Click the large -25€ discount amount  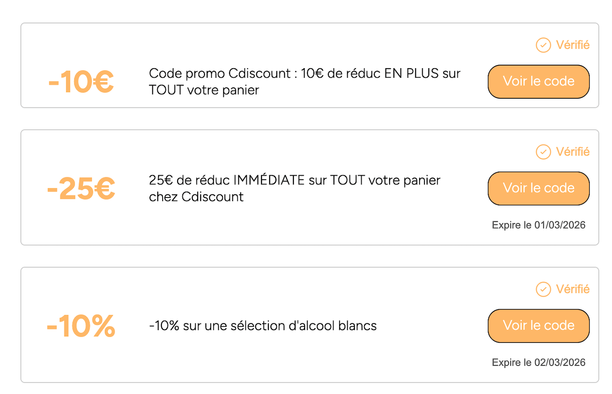(x=81, y=189)
